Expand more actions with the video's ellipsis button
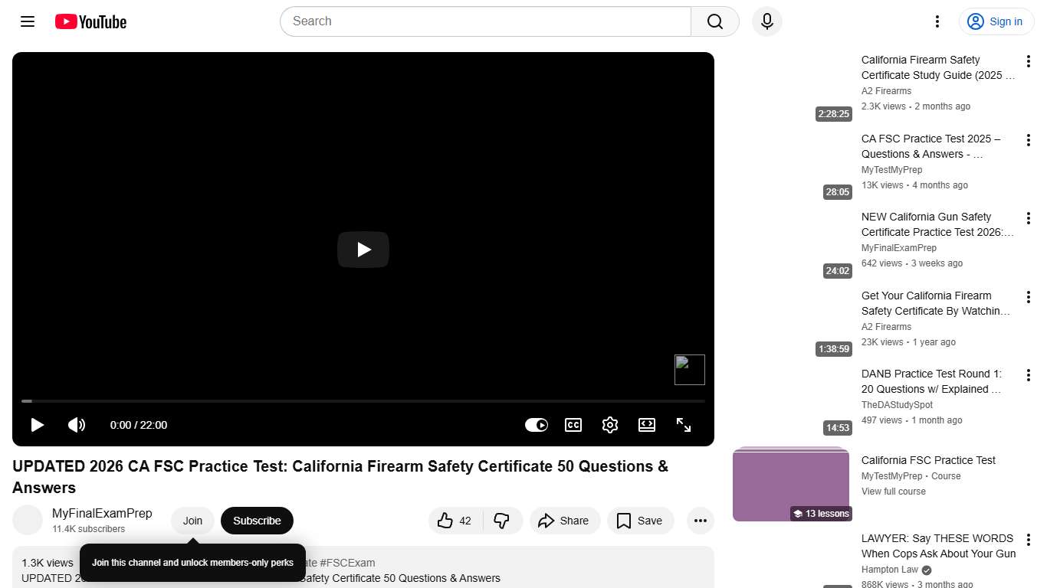This screenshot has height=588, width=1047. pos(700,521)
